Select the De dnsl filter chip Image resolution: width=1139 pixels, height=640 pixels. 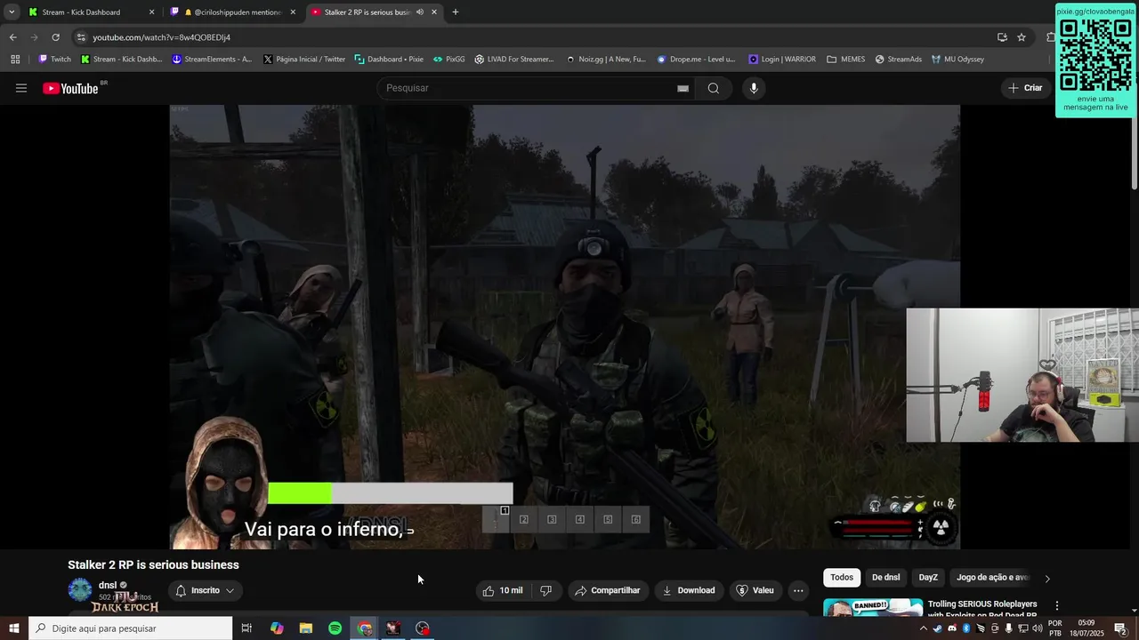pos(886,578)
